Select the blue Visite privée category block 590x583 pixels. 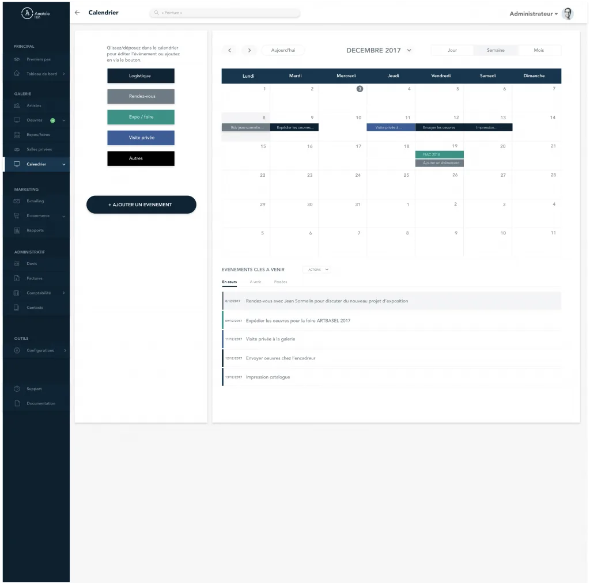tap(141, 138)
